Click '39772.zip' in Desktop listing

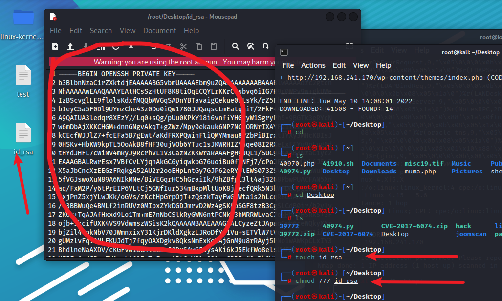[297, 234]
